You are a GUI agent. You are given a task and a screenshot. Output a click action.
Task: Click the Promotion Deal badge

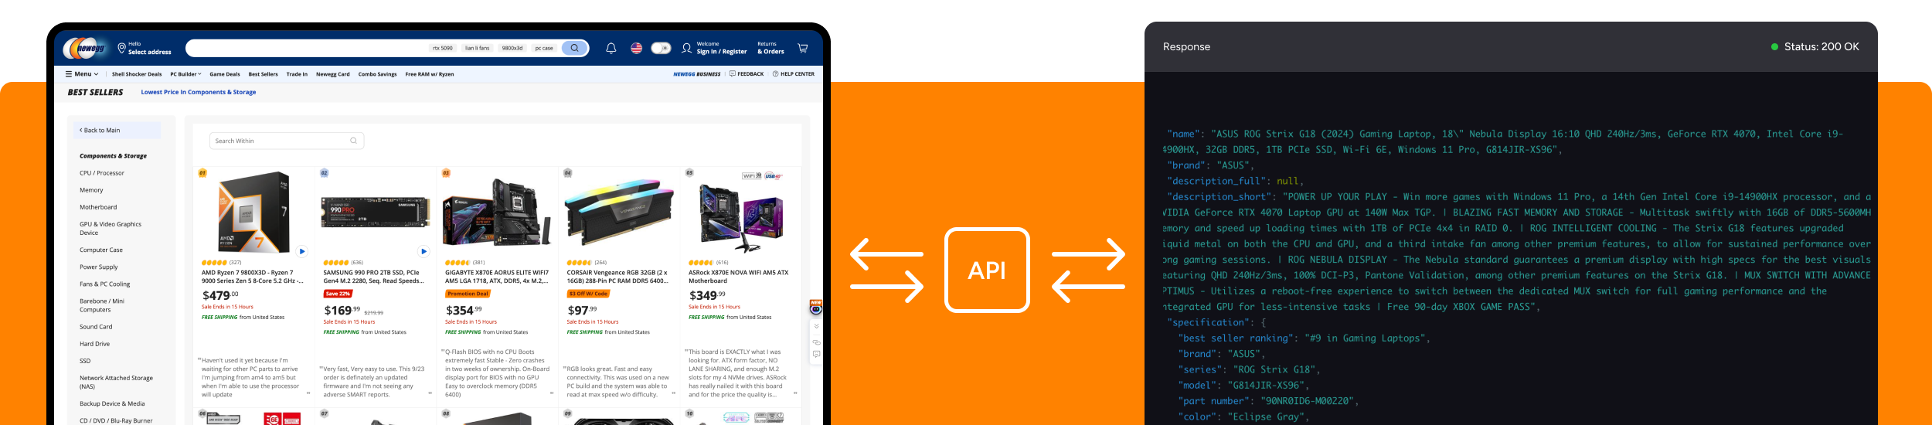coord(468,294)
